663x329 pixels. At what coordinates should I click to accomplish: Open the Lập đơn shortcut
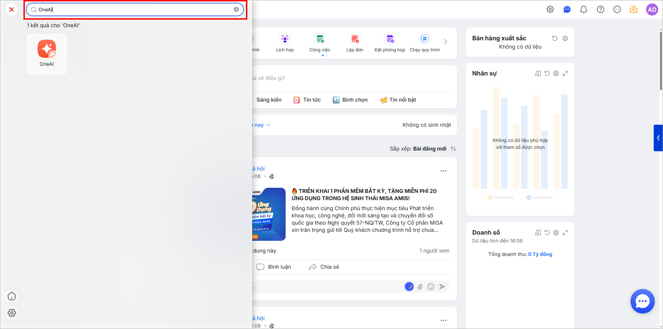[355, 43]
